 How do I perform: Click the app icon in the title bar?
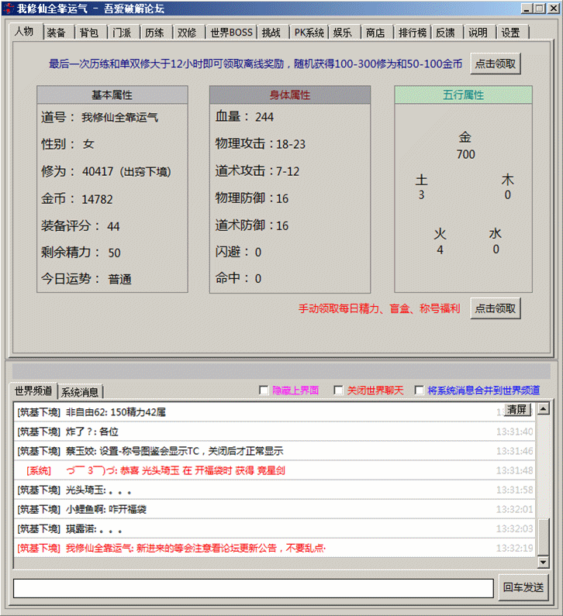[9, 9]
